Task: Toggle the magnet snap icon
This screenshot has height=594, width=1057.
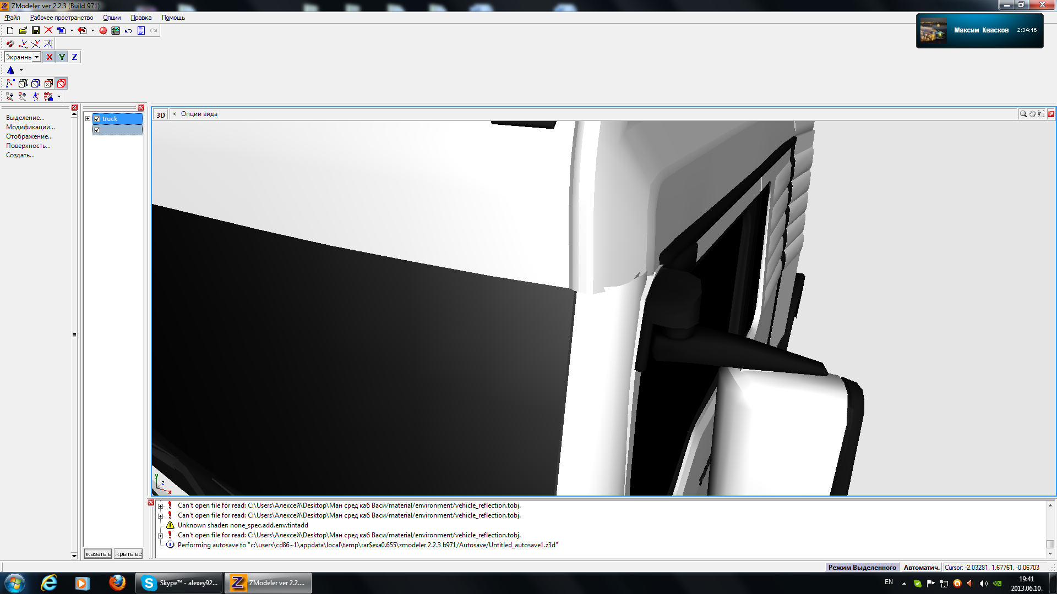Action: 10,44
